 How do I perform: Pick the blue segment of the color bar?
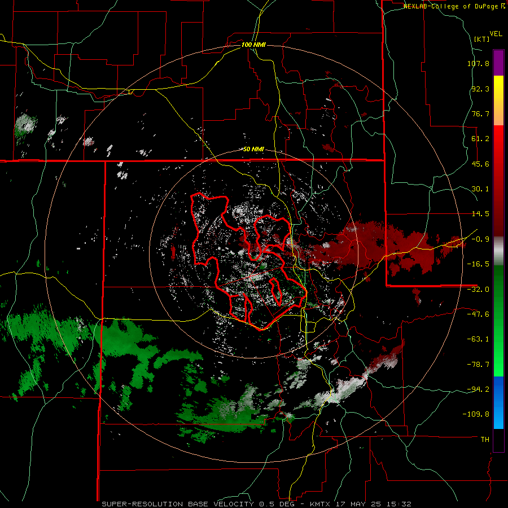click(x=498, y=402)
